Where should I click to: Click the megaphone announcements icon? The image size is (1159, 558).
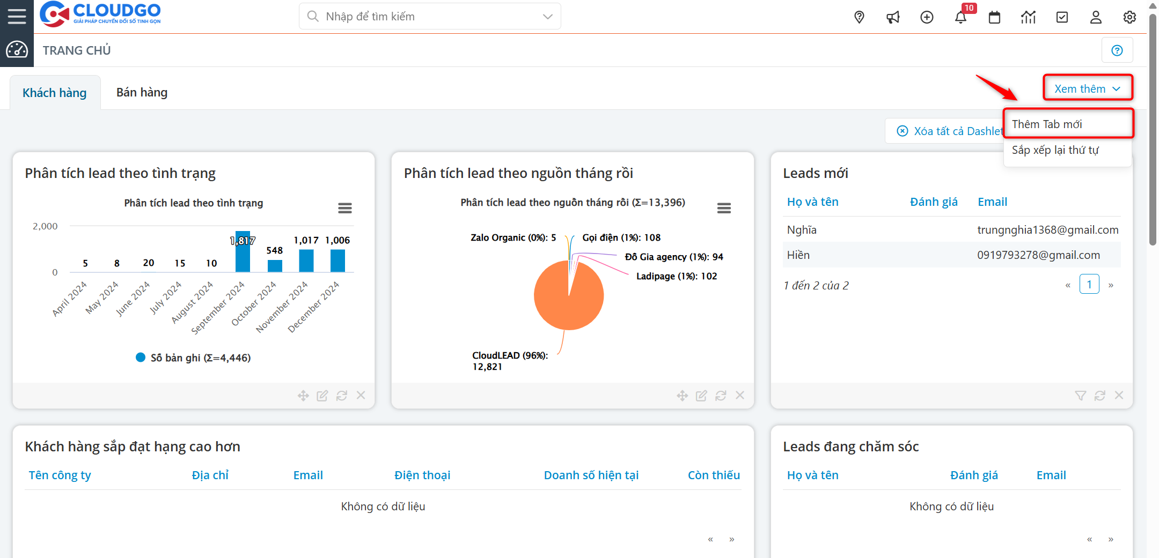point(893,17)
